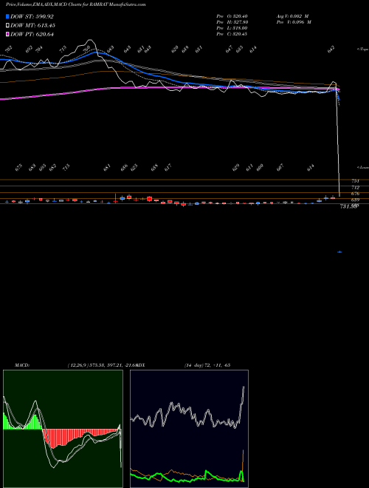This screenshot has width=369, height=488.
Task: Select the 'DOW ST: 590.92' legend text
Action: pyautogui.click(x=32, y=16)
